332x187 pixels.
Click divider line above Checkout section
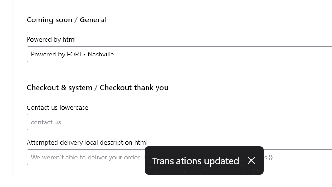[x=175, y=72]
